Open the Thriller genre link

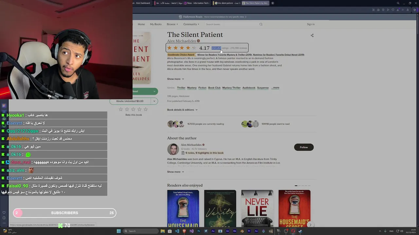[181, 87]
